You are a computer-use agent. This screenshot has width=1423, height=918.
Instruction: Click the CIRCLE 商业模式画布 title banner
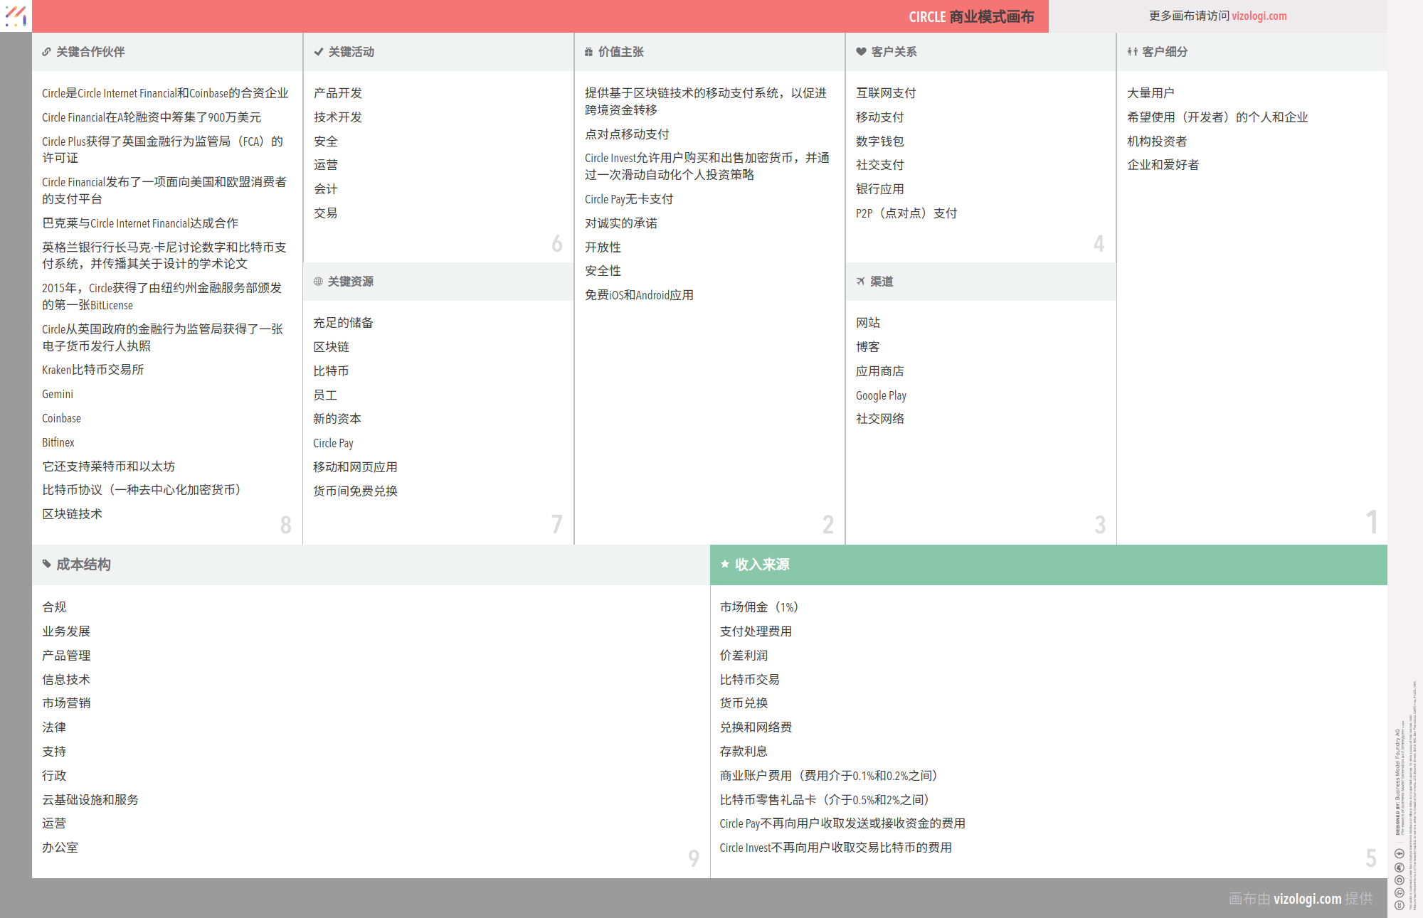click(x=970, y=16)
